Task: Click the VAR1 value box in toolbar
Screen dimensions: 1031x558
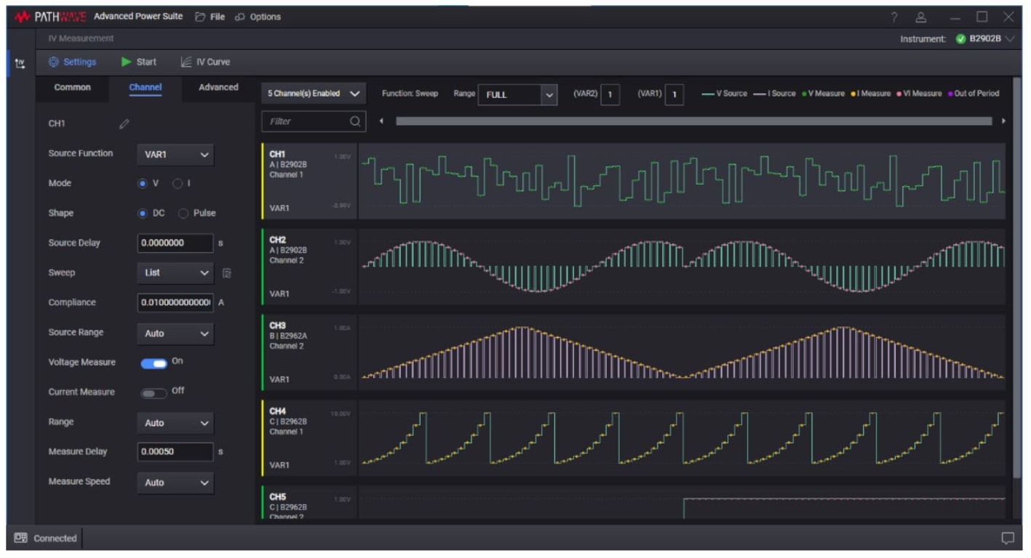Action: [674, 94]
